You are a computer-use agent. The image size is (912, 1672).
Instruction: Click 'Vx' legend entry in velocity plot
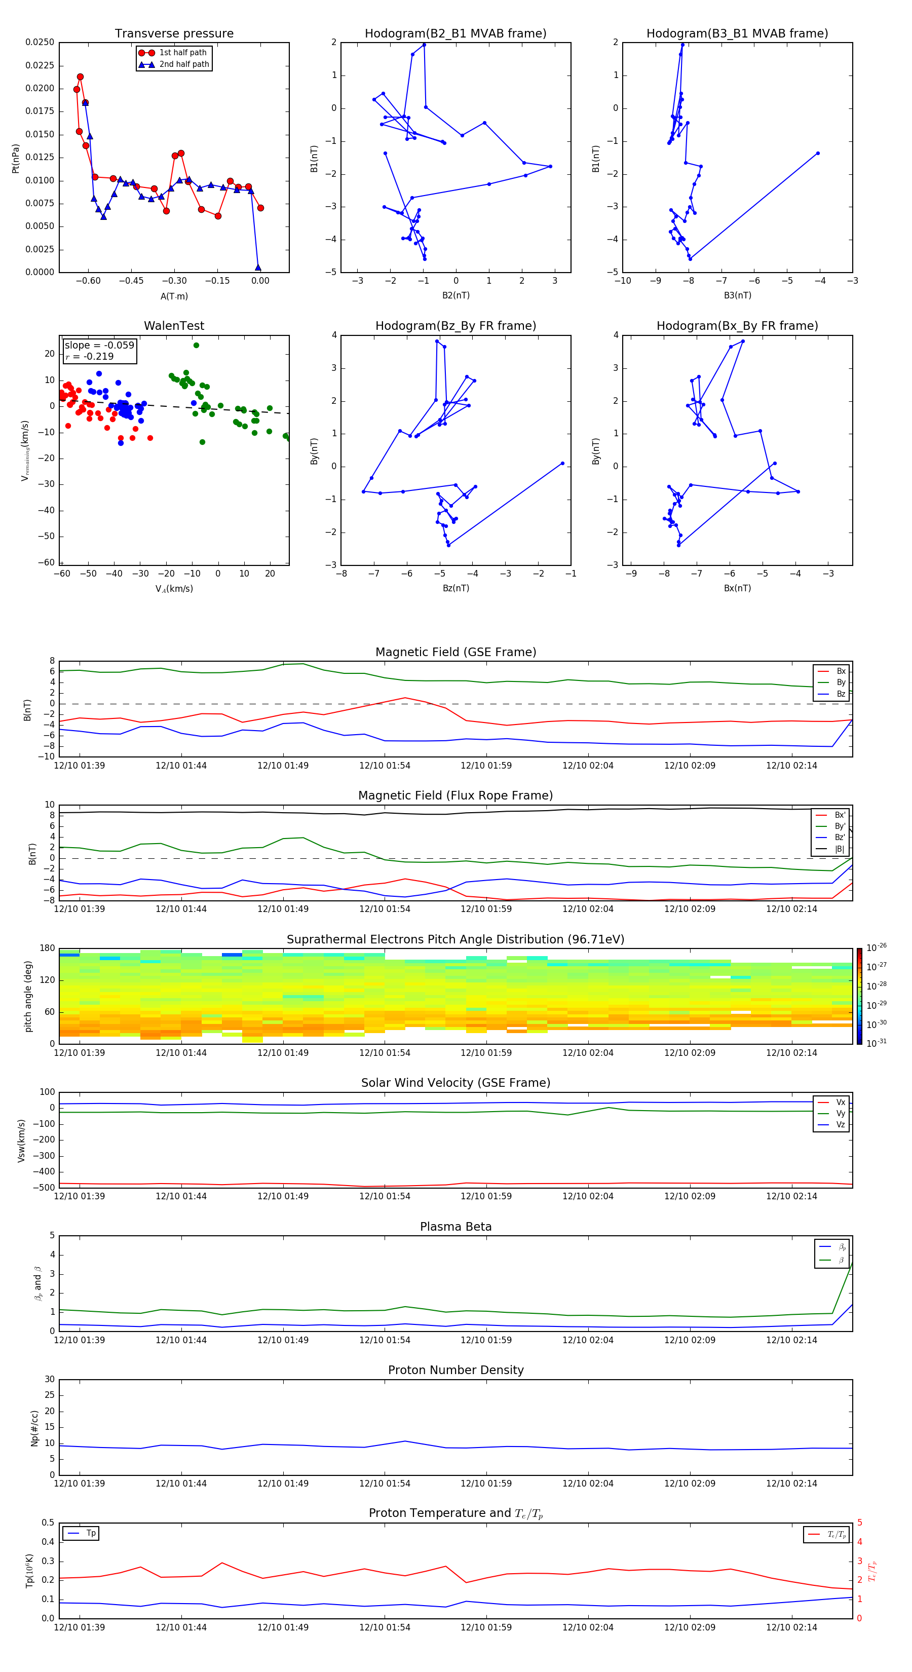click(831, 1103)
